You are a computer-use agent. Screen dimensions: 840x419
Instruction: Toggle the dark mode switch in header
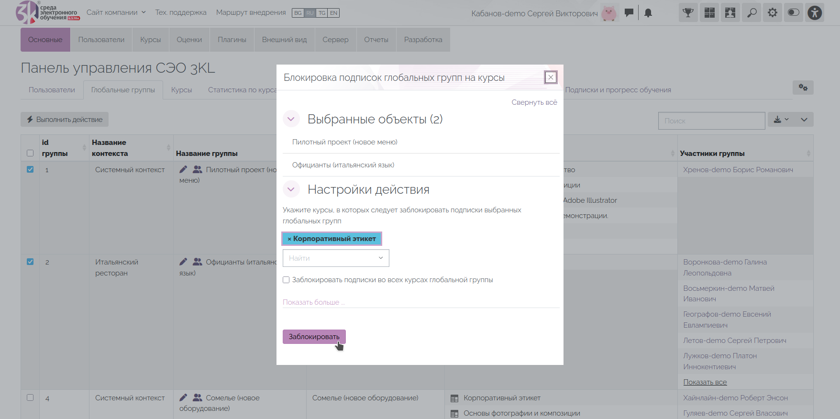[794, 13]
